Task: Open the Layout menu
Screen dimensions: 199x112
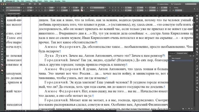Action: (x=28, y=1)
